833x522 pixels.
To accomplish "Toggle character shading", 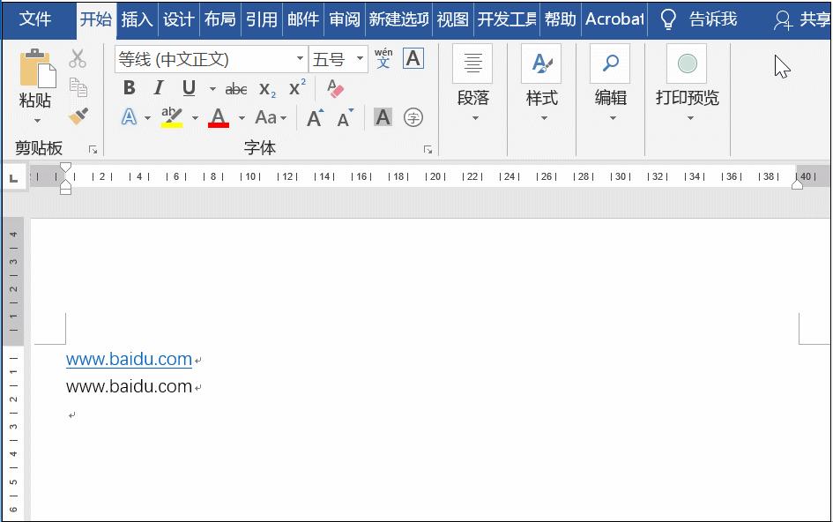I will tap(382, 117).
